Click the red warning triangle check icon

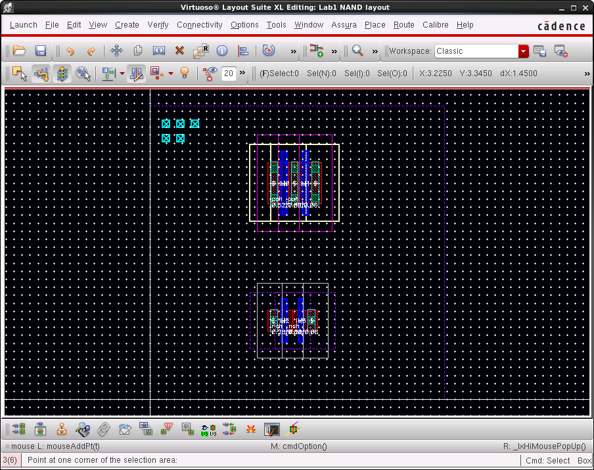point(167,429)
